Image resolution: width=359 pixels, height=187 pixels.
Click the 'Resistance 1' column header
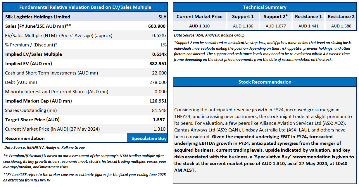pos(308,17)
